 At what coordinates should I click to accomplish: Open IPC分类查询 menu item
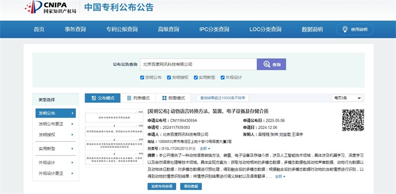point(215,30)
